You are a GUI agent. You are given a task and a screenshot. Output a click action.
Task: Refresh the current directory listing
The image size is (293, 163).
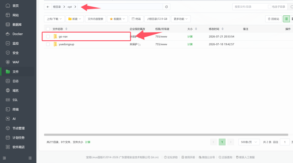[166, 7]
